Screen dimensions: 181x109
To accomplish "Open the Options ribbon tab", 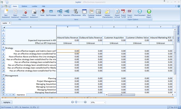I will pos(24,6).
